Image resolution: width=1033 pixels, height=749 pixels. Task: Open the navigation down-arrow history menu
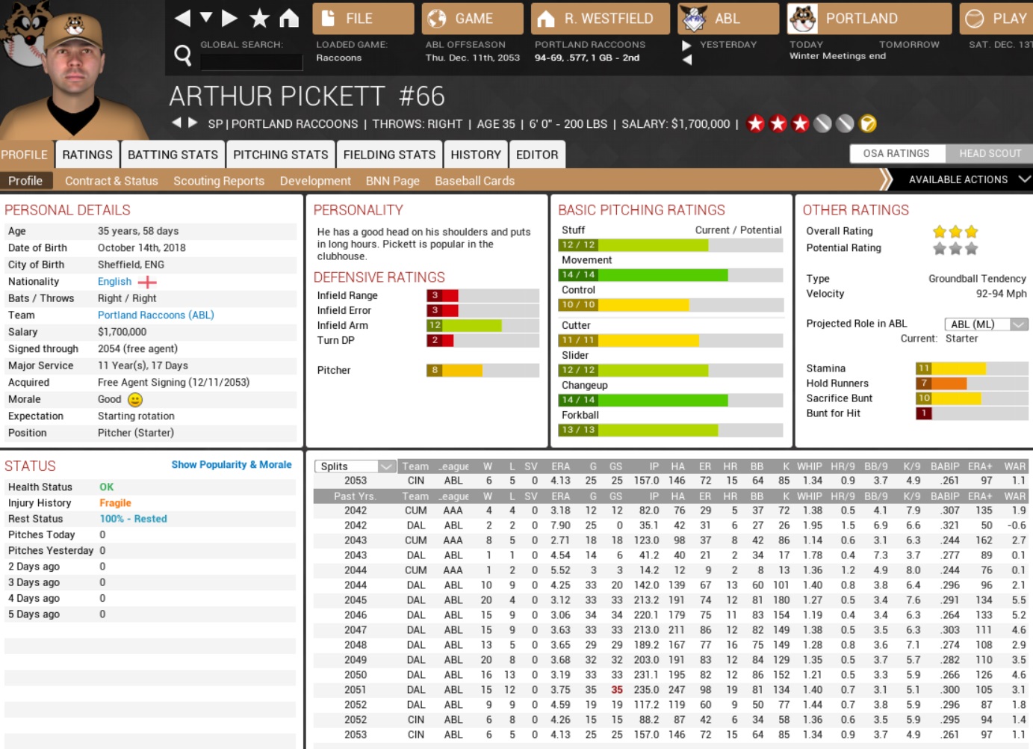point(206,17)
